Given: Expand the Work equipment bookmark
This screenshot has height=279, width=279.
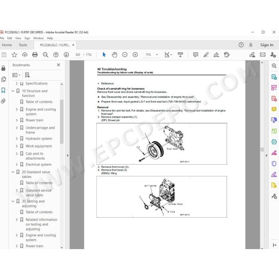Looking at the screenshot, I should (17, 146).
